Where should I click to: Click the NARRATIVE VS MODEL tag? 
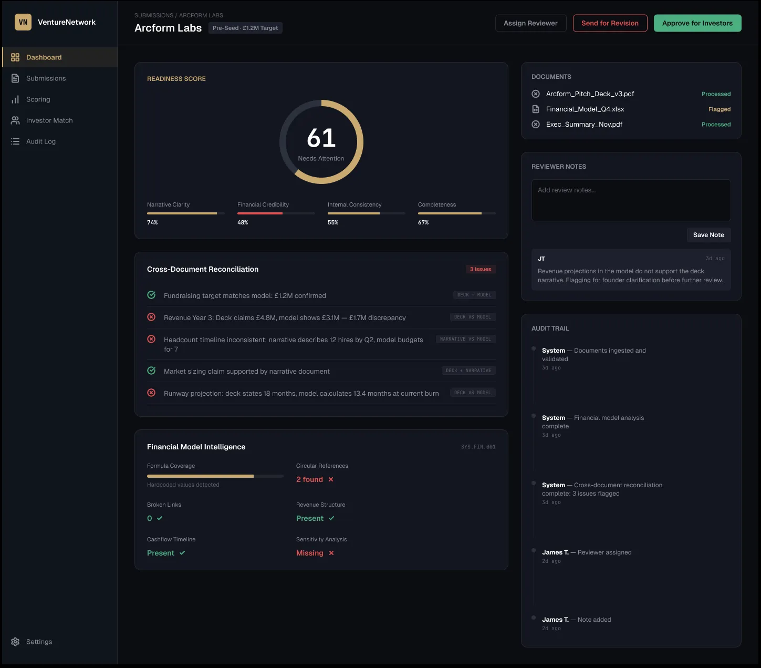pos(466,339)
